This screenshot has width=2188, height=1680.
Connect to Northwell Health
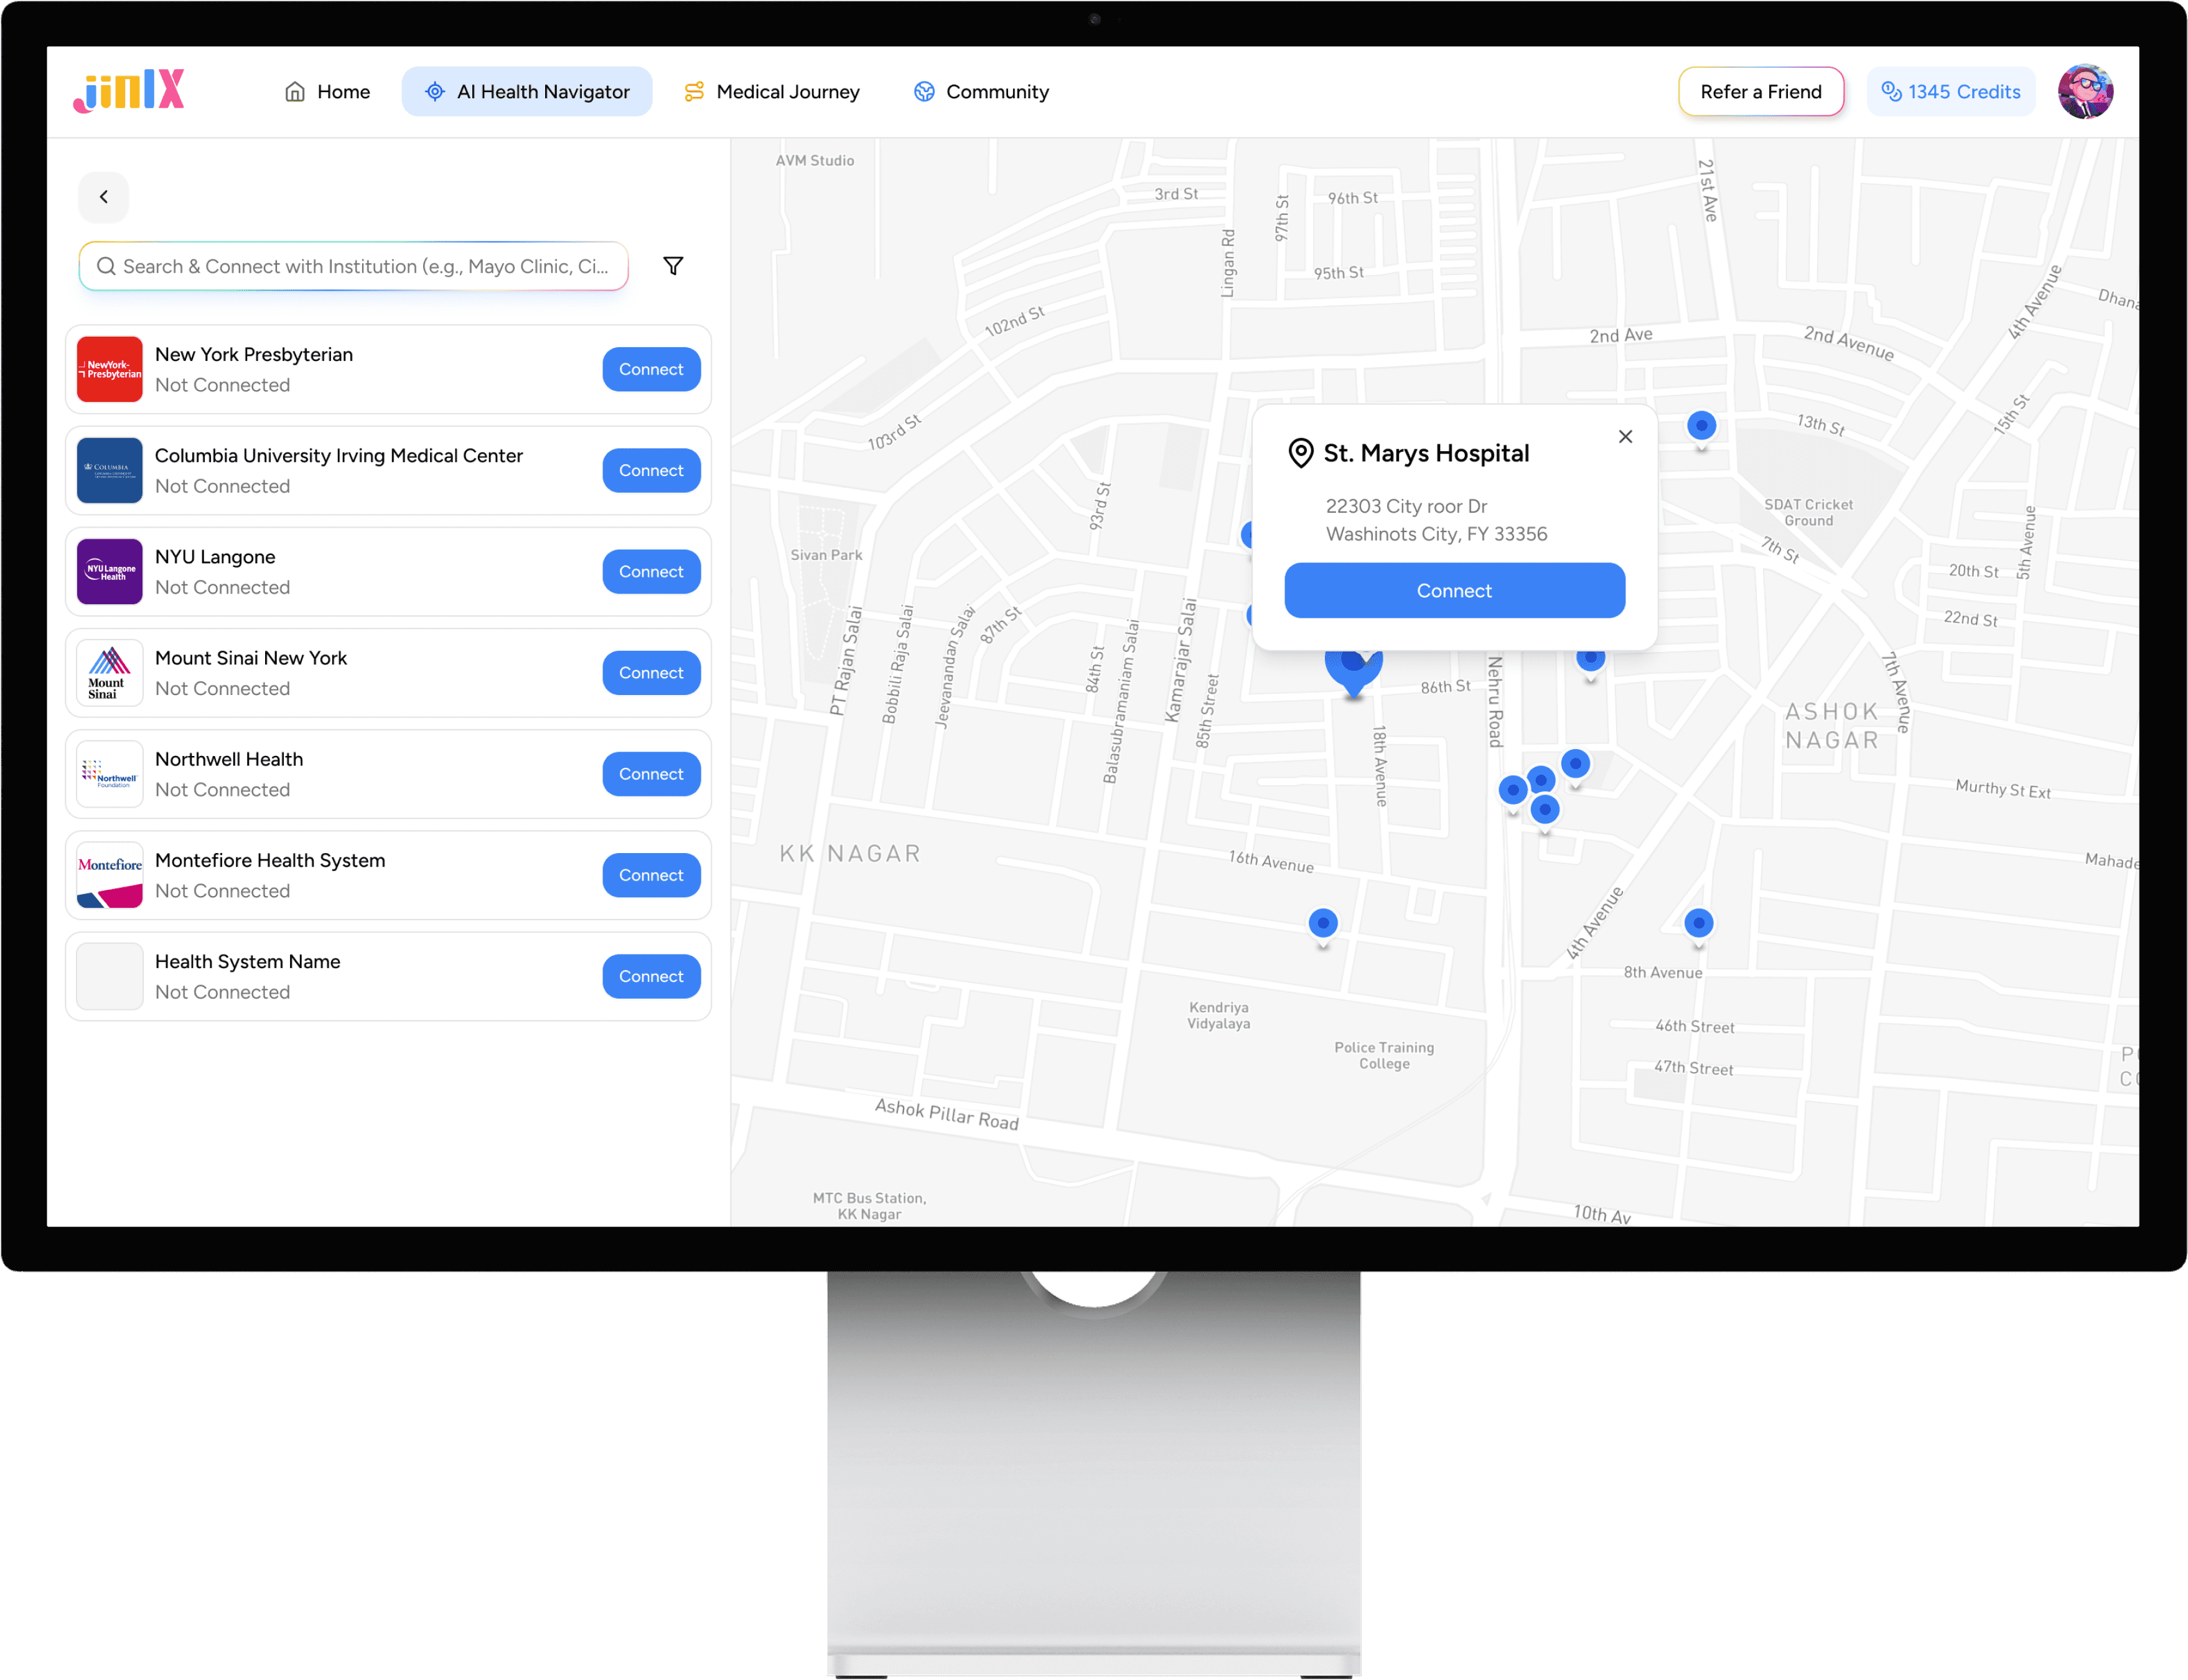tap(651, 774)
